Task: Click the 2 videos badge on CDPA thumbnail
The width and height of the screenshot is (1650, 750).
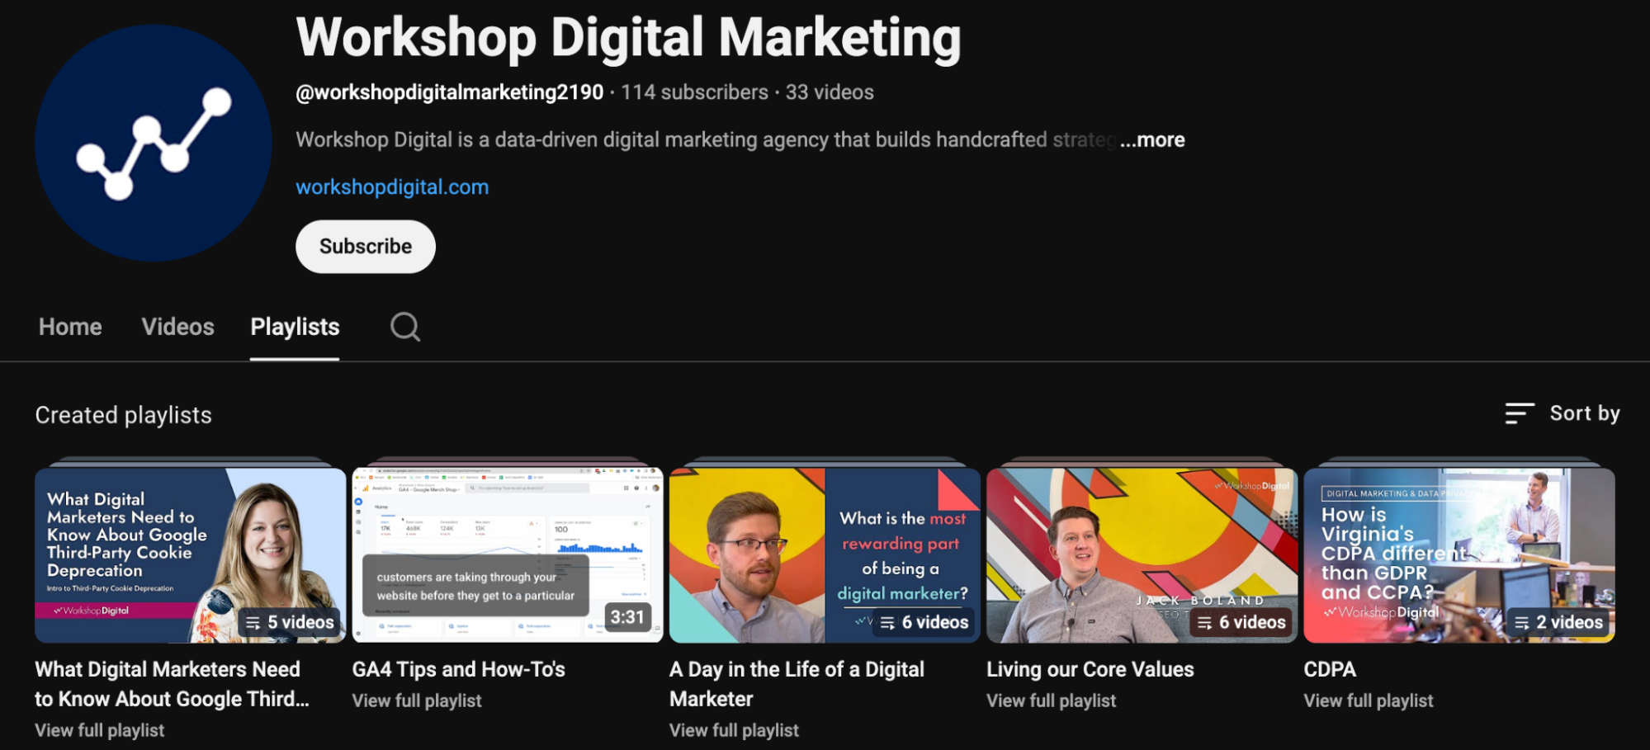Action: point(1559,622)
